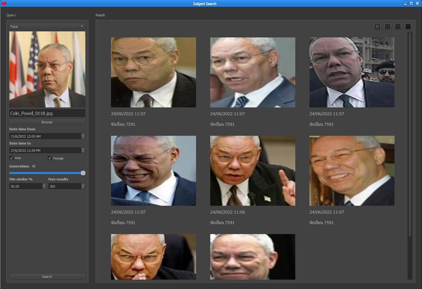Increase Min similar % with up arrow
The image size is (422, 289).
pos(44,185)
